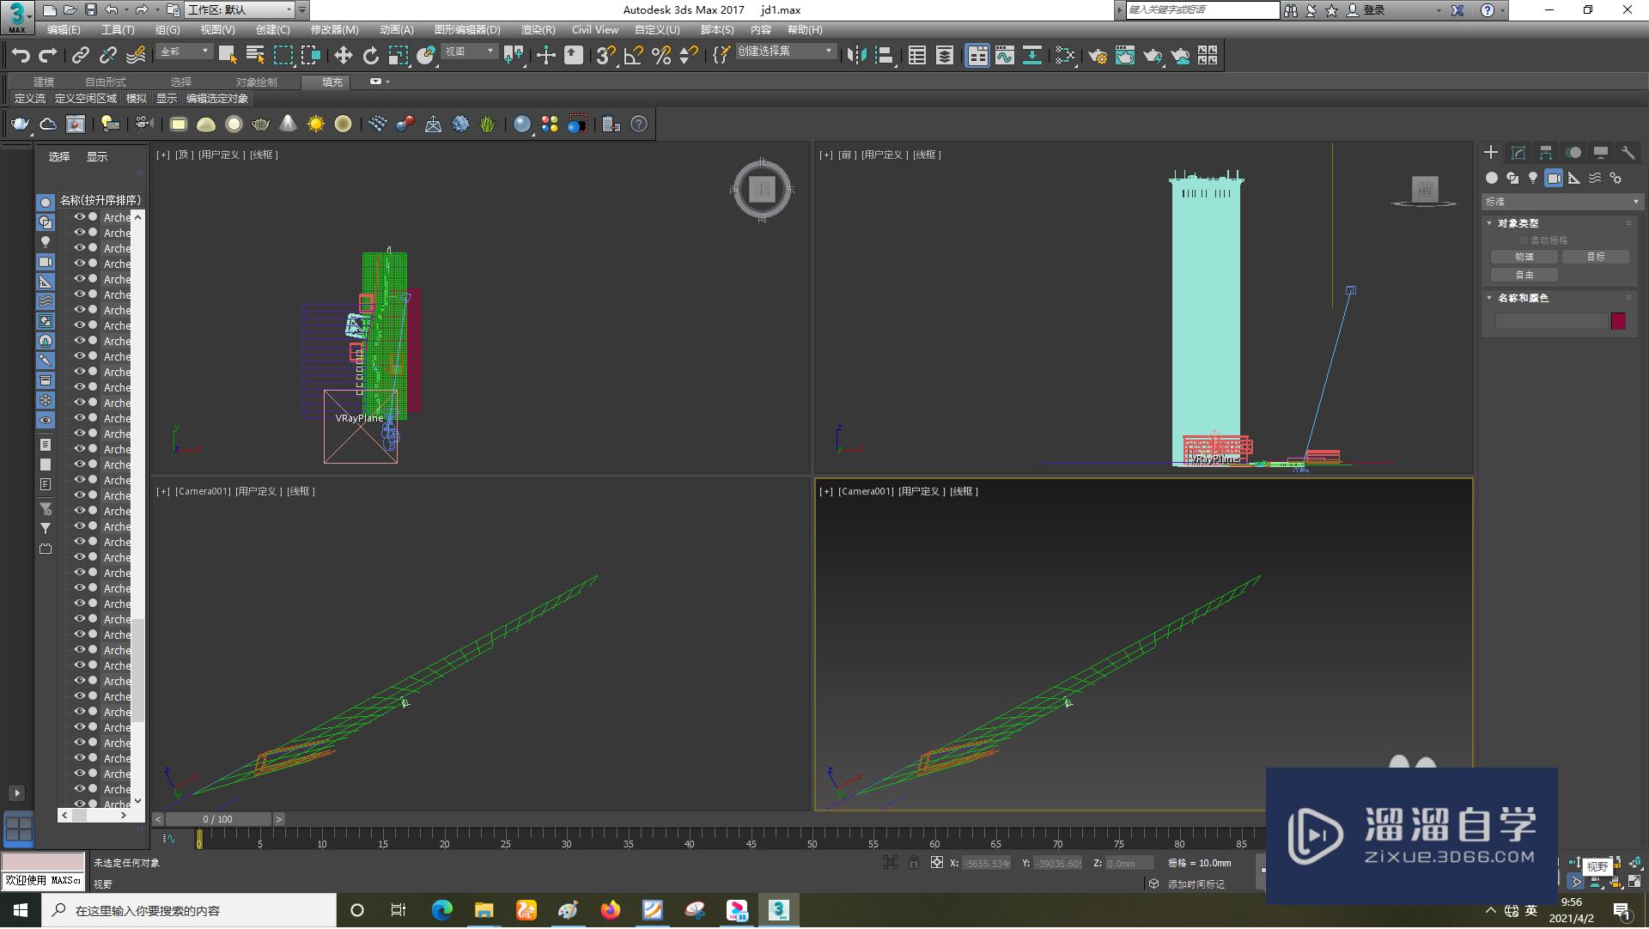This screenshot has height=929, width=1649.
Task: Open the Civil View menu
Action: coord(595,30)
